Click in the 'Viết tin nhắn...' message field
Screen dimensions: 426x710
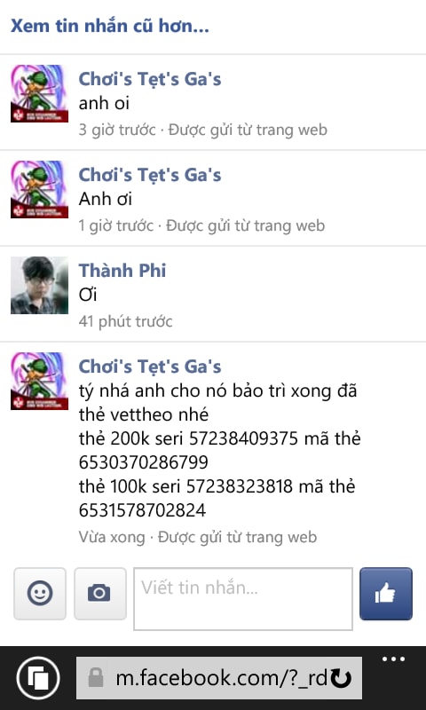tap(243, 598)
